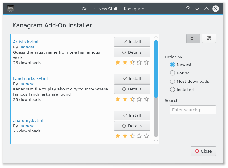This screenshot has width=228, height=168.
Task: Install anatomy.kvtml add-on
Action: click(132, 115)
